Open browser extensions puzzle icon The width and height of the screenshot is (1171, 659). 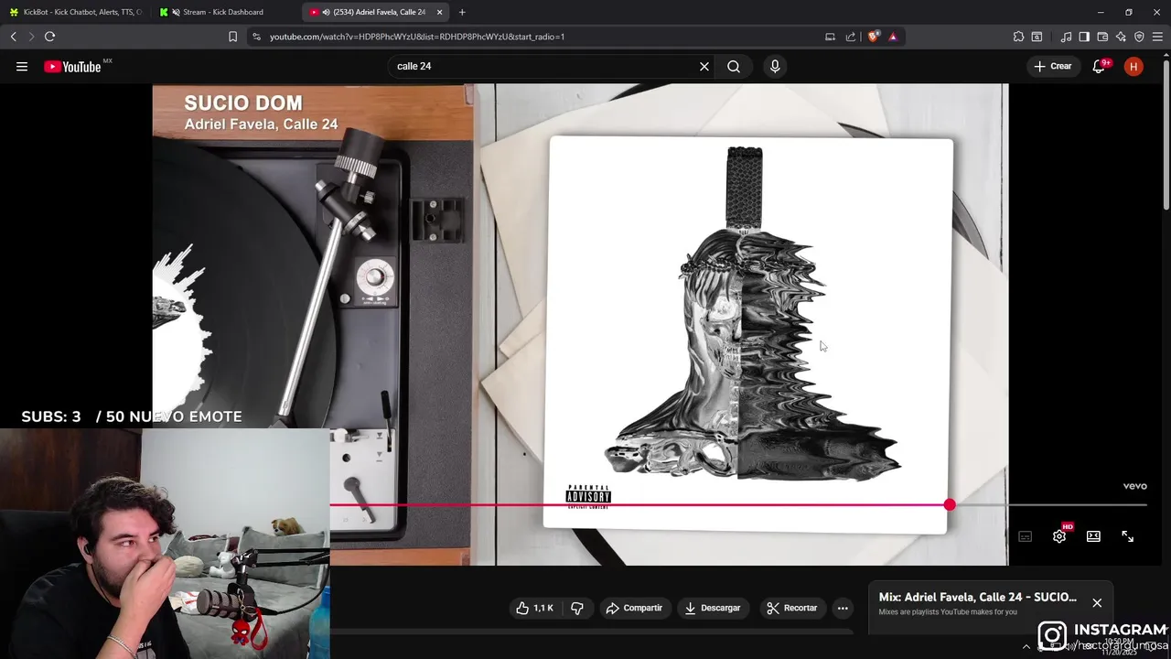1018,37
